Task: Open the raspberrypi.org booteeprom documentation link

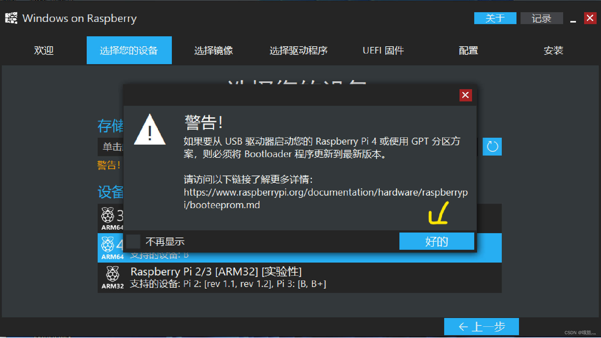Action: pyautogui.click(x=326, y=192)
